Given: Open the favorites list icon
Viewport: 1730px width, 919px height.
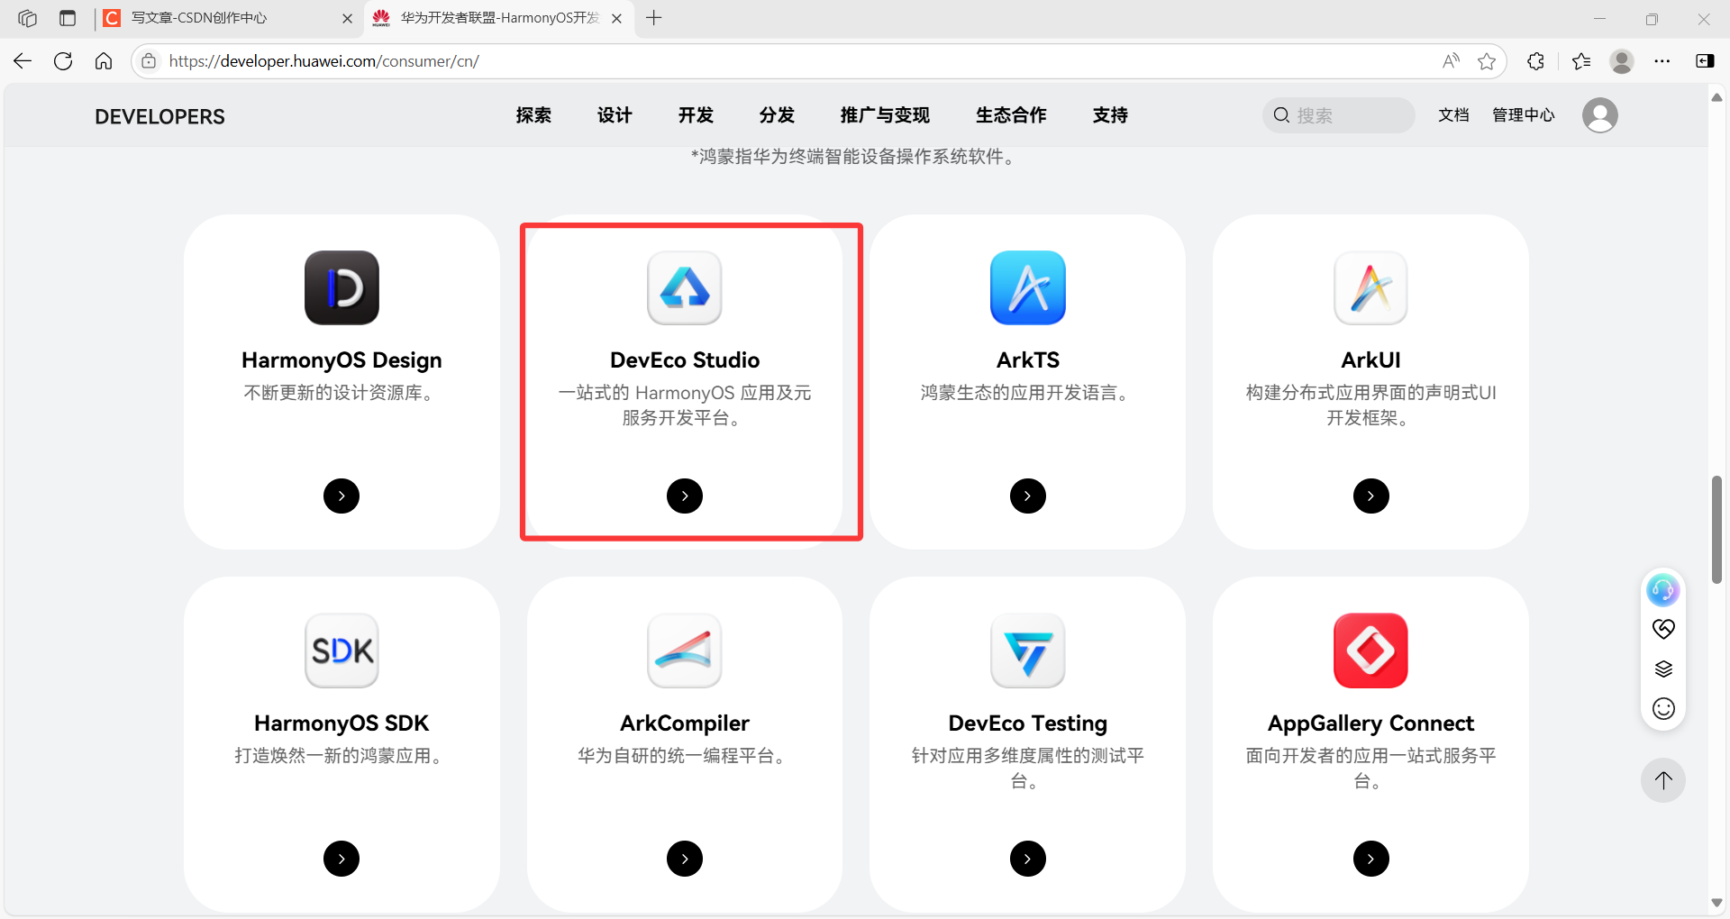Looking at the screenshot, I should coord(1581,61).
